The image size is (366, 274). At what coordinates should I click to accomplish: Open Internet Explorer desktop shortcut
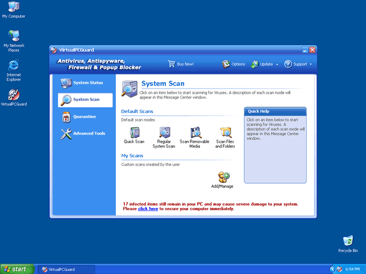click(14, 67)
